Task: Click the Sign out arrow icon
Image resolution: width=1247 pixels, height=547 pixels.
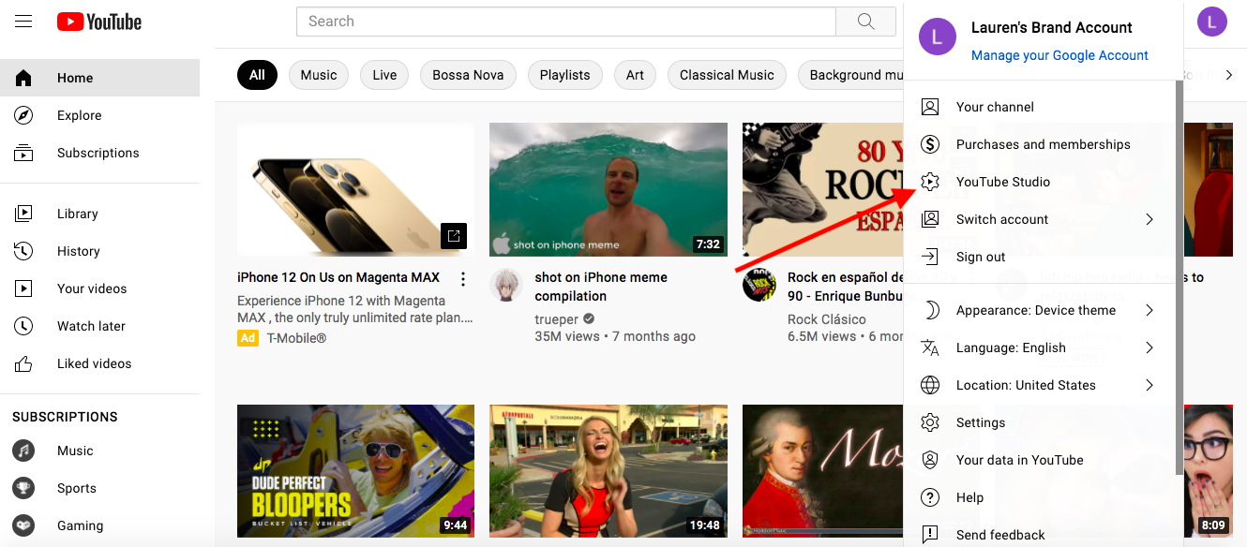Action: [930, 257]
